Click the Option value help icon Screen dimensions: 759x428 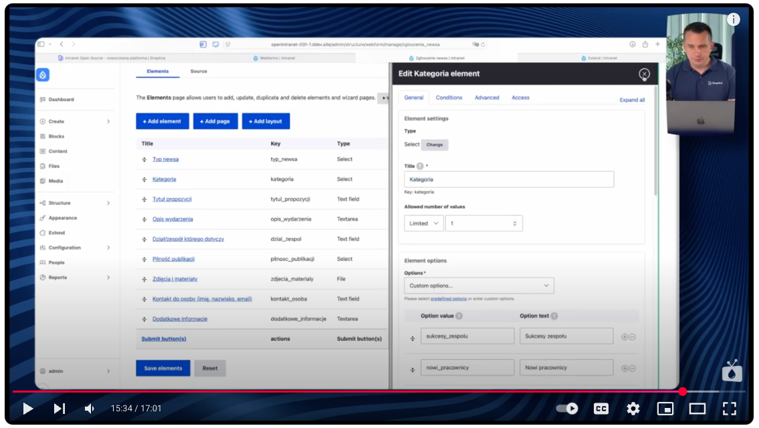tap(459, 316)
